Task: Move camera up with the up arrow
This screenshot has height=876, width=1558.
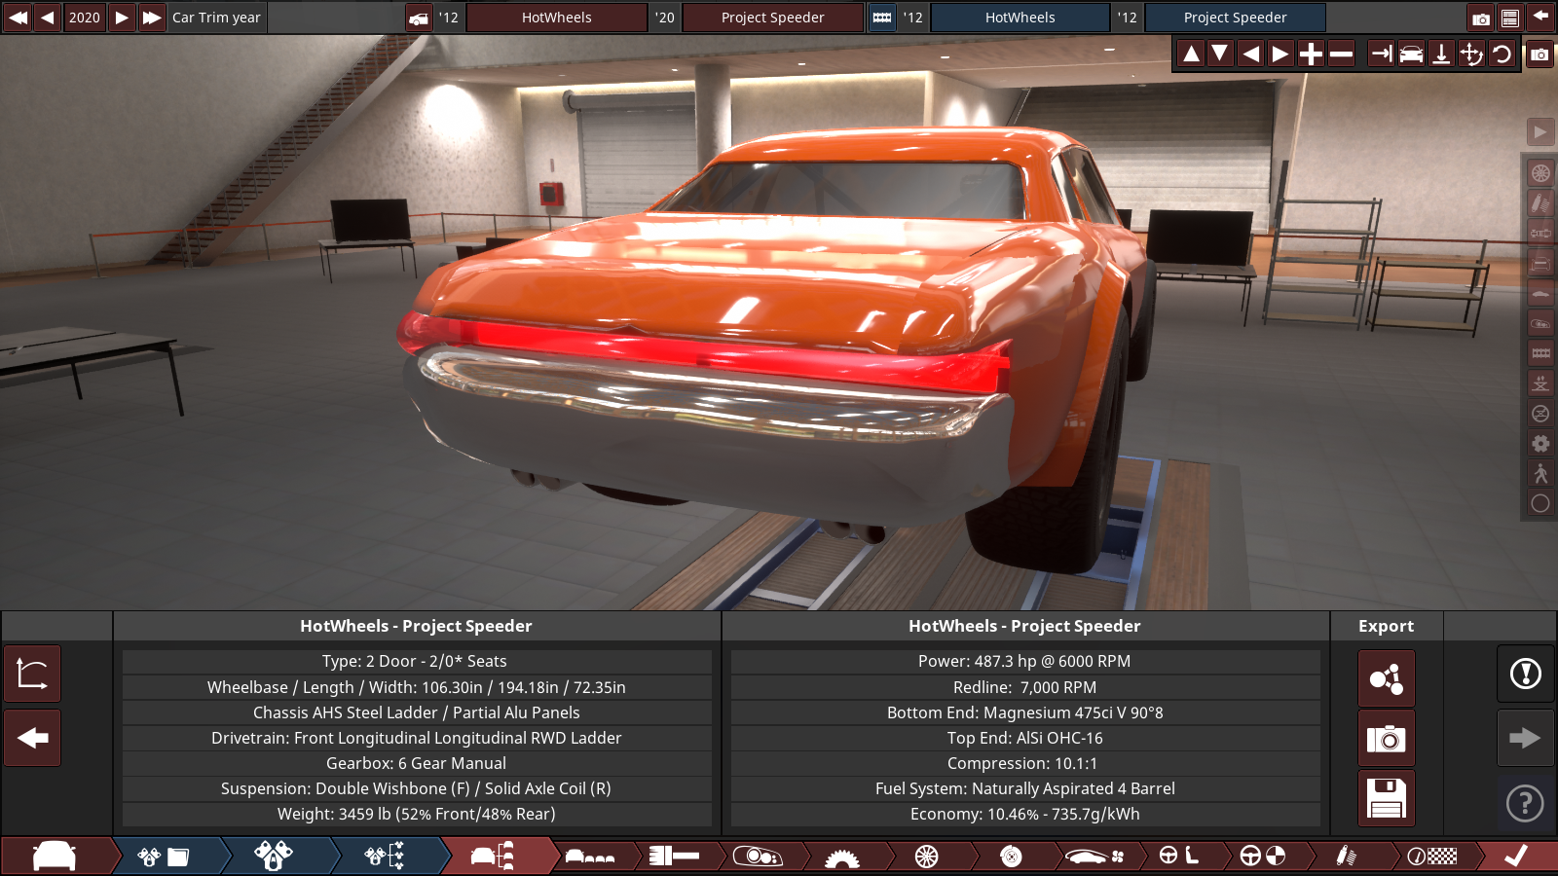Action: pos(1191,55)
